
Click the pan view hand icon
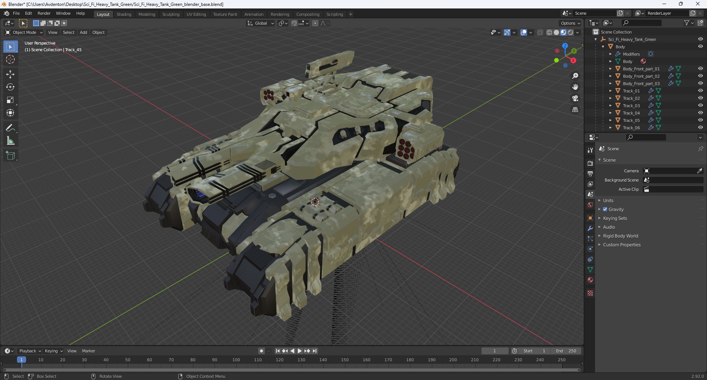[575, 87]
